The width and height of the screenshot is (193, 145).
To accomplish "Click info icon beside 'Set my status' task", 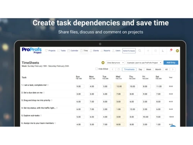I will pyautogui.click(x=57, y=108).
